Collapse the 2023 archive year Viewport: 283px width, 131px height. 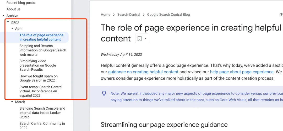pos(8,22)
